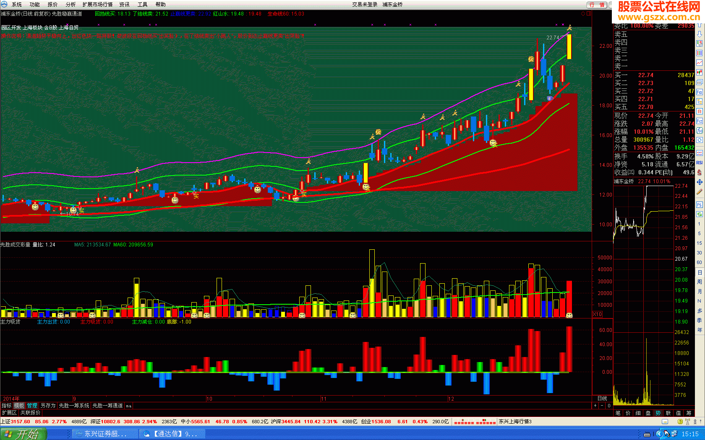705x440 pixels.
Task: Select the 月 monthly period
Action: (x=700, y=292)
